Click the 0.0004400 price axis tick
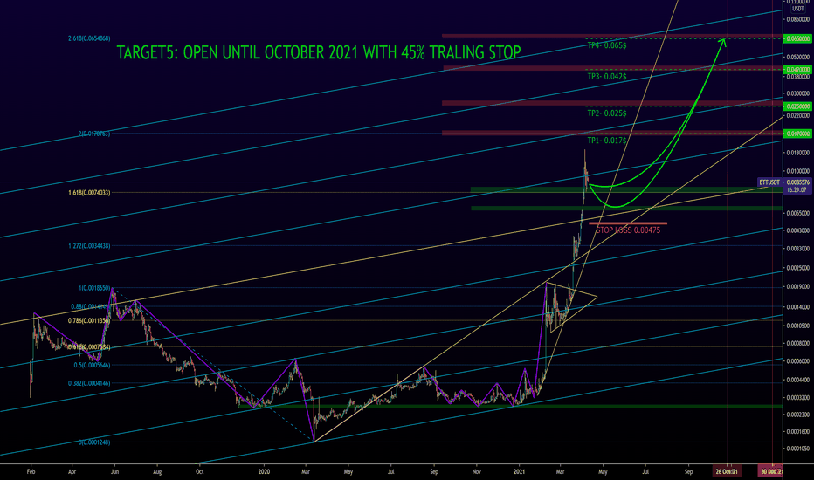 point(798,380)
